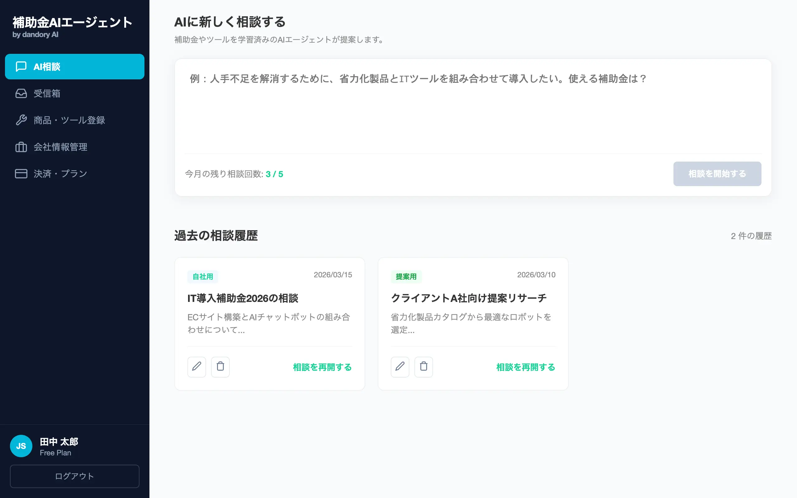This screenshot has height=498, width=797.
Task: Click the Free Plan label
Action: click(x=55, y=453)
